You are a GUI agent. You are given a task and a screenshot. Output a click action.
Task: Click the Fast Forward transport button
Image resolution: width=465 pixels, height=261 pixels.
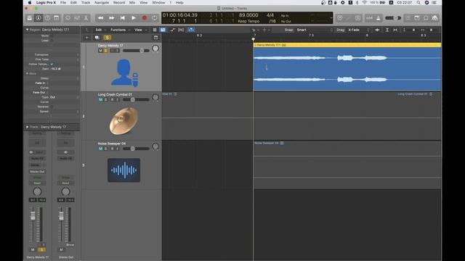[111, 18]
